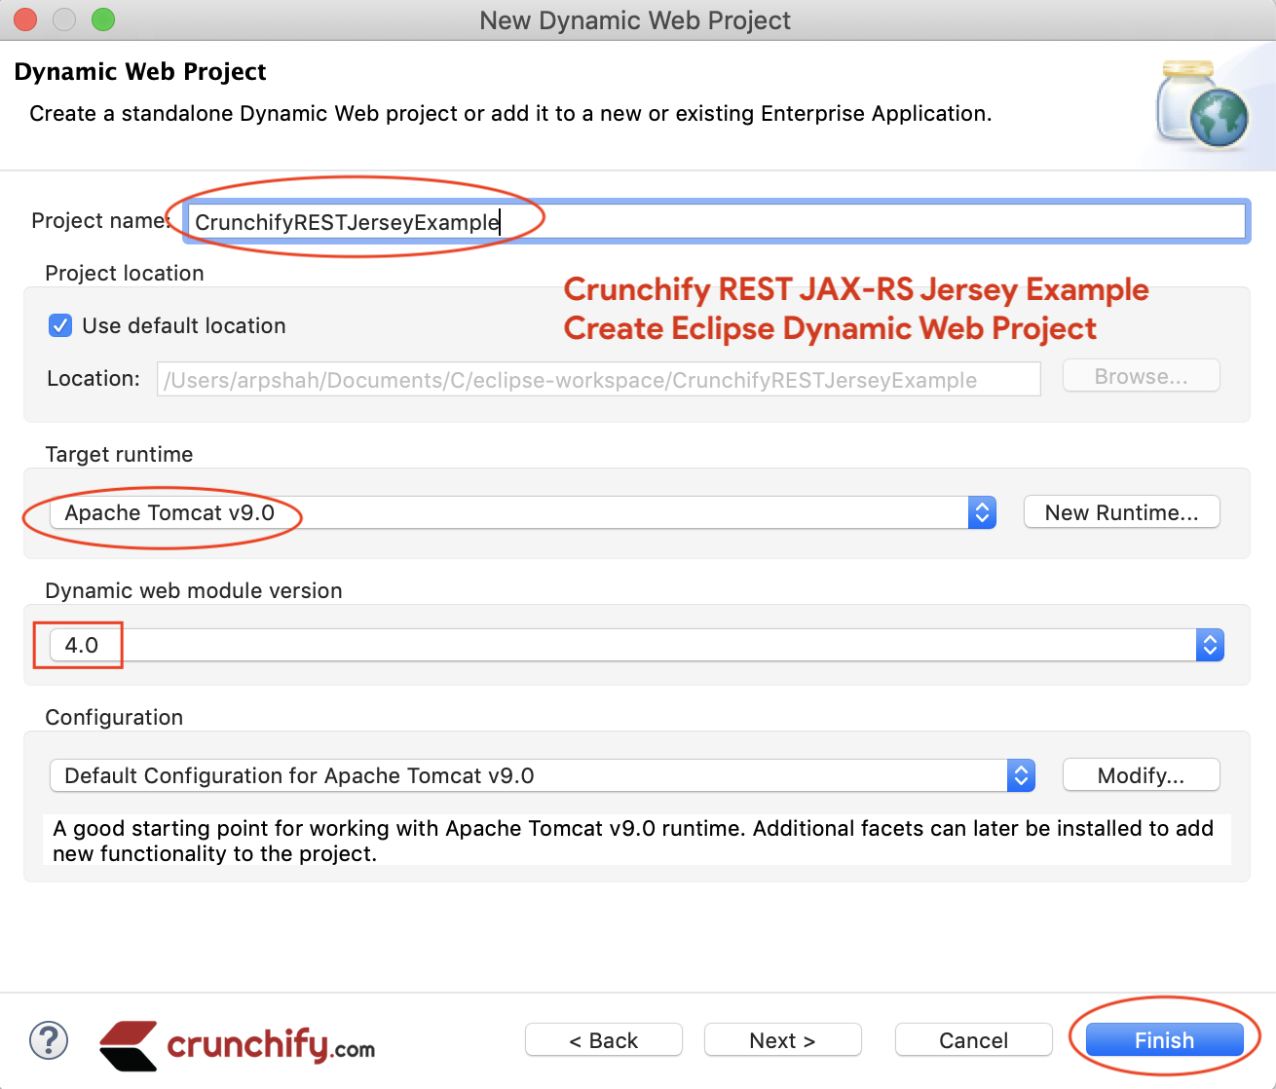Select Apache Tomcat v9.0 runtime combo box
1276x1089 pixels.
tap(507, 512)
